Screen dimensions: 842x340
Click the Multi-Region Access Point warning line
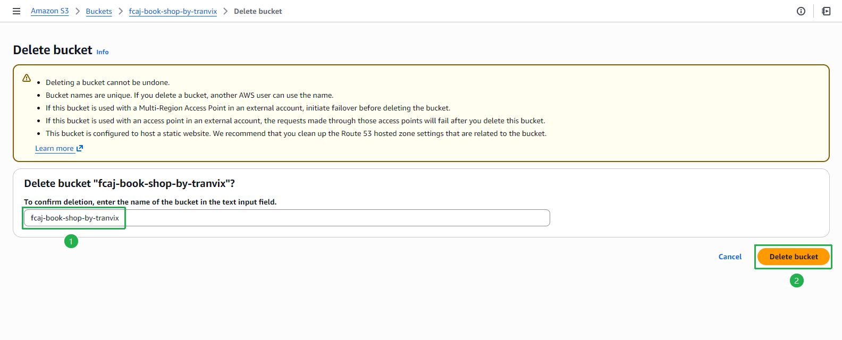(248, 108)
